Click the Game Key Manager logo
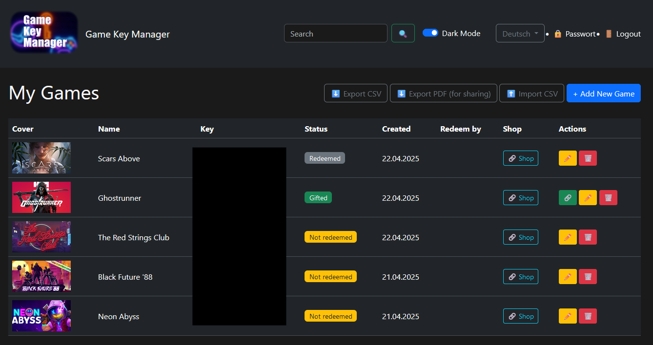This screenshot has height=345, width=653. pos(43,32)
